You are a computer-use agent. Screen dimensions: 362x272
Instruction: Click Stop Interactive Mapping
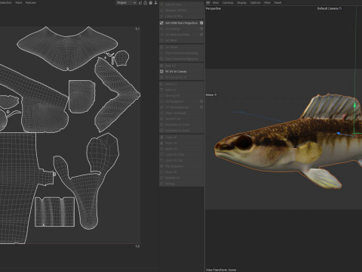coord(182,59)
